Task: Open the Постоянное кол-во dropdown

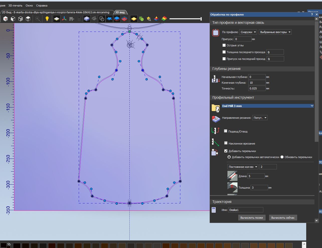Action: click(243, 167)
